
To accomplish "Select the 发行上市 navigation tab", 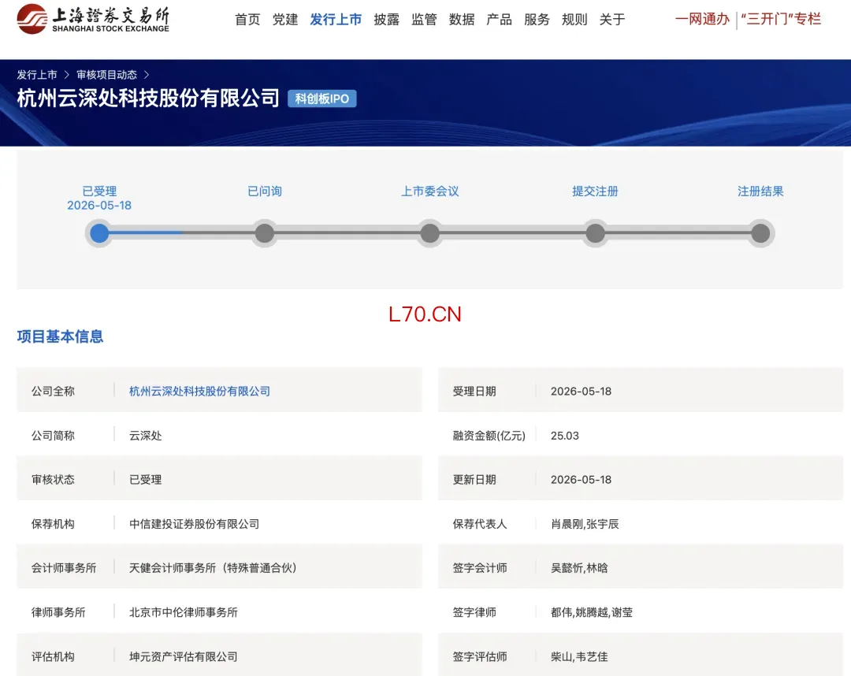I will [336, 20].
